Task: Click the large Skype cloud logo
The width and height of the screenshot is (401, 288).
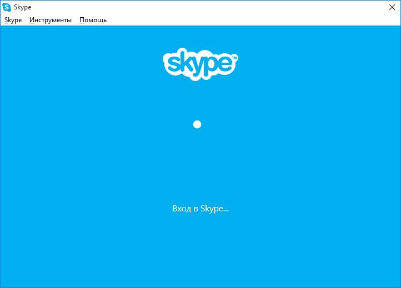Action: [200, 64]
